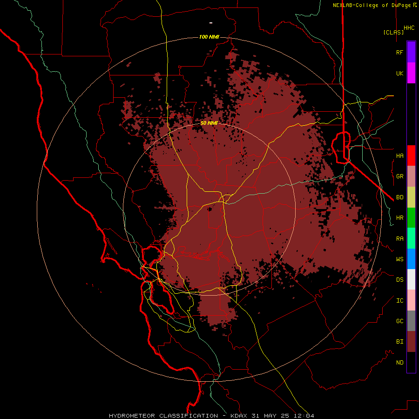Click the NEXLAB-College of DuPage credit text
Viewport: 419px width, 419px height.
(x=374, y=5)
